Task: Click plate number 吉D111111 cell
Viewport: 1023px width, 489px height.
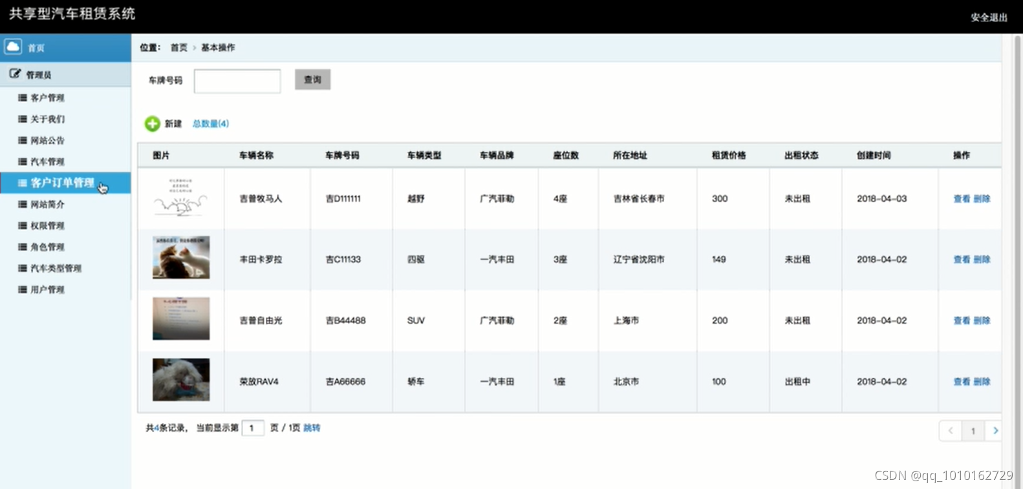Action: [x=343, y=198]
